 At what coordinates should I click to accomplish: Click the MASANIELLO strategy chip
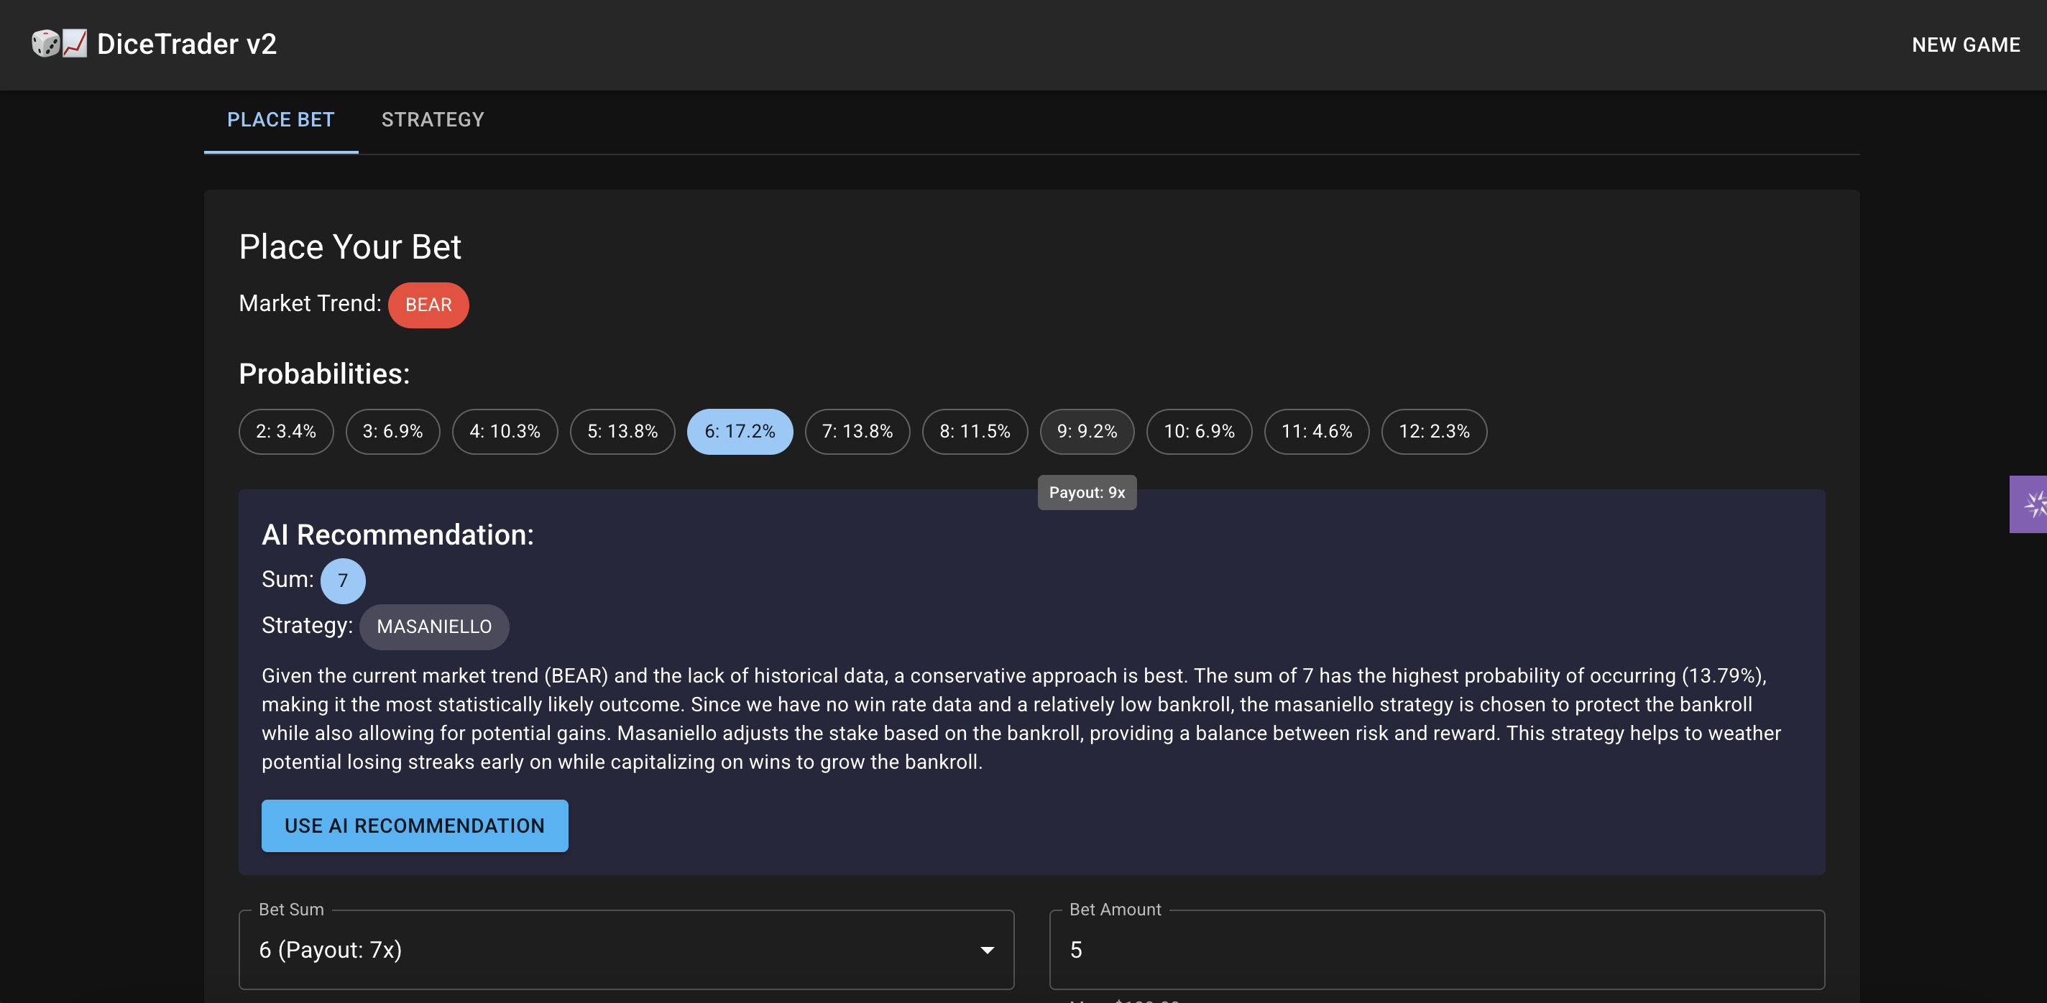click(x=434, y=627)
